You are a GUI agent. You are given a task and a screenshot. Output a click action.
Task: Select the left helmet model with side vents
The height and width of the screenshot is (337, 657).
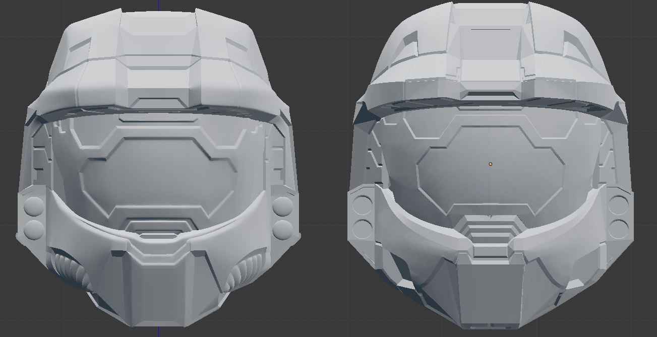tap(158, 168)
